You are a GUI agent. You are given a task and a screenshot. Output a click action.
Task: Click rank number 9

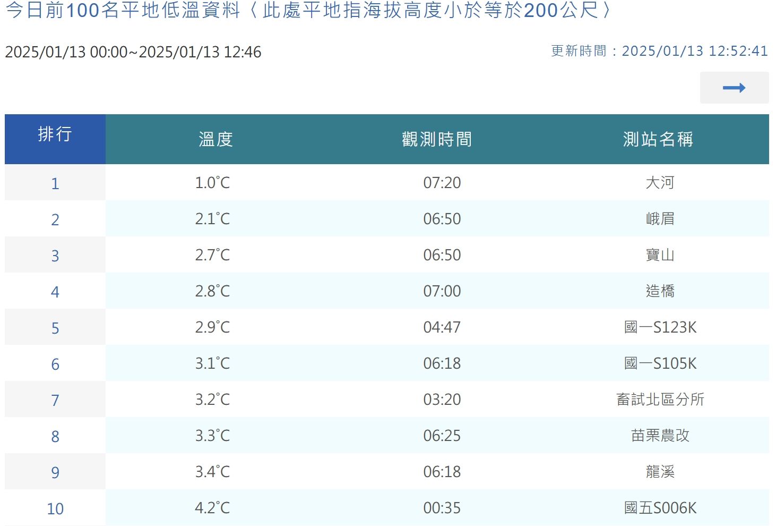tap(55, 473)
